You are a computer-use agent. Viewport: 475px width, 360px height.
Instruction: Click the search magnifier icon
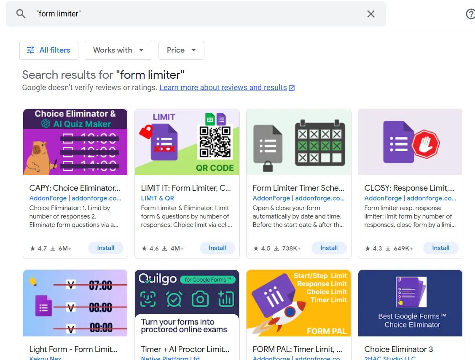pos(21,14)
